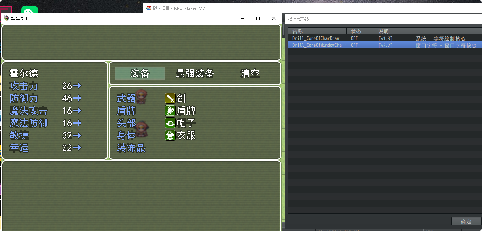482x231 pixels.
Task: Select the 头部 equipment slot label
Action: (126, 123)
